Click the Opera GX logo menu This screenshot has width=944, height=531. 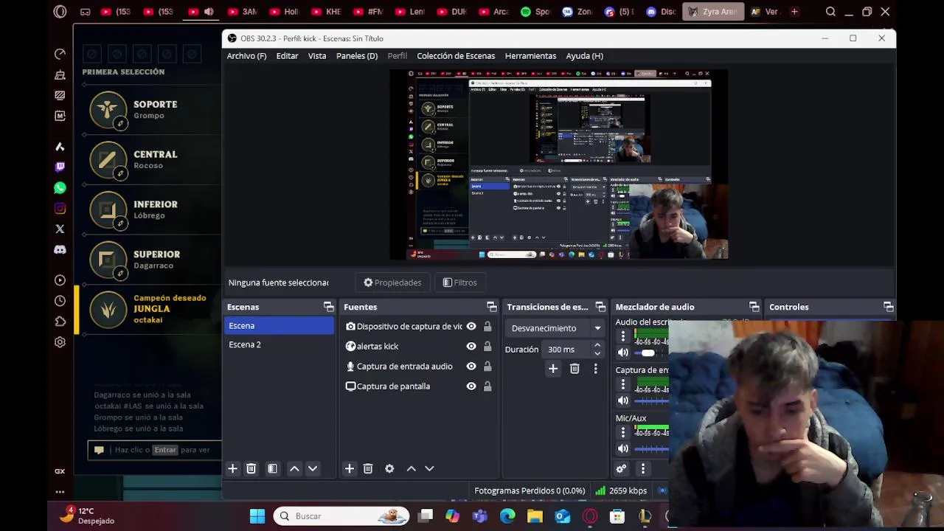pyautogui.click(x=60, y=11)
